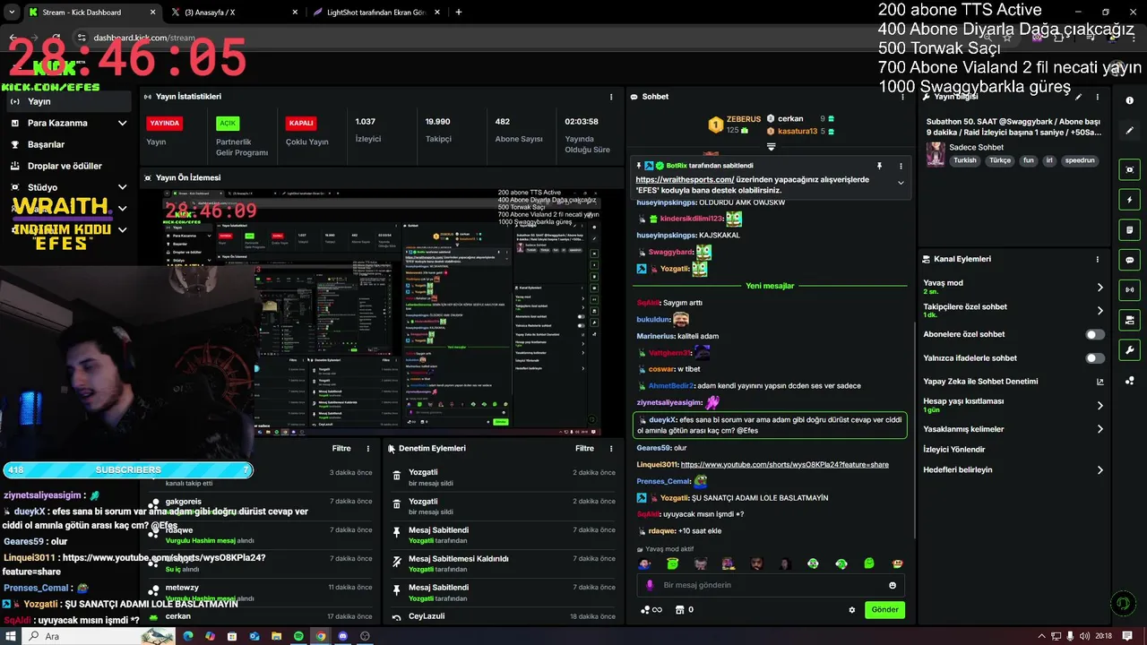Screen dimensions: 1147x645
Task: Open the emoji picker in message box
Action: tap(893, 585)
